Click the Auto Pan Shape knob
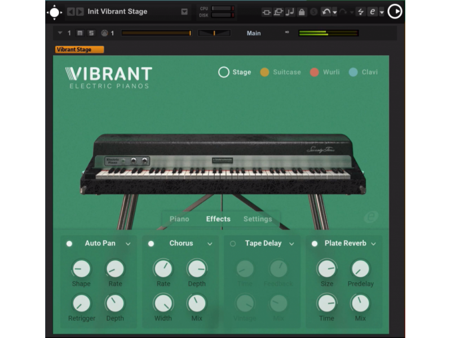Screen dimensions: 451x338 point(81,269)
